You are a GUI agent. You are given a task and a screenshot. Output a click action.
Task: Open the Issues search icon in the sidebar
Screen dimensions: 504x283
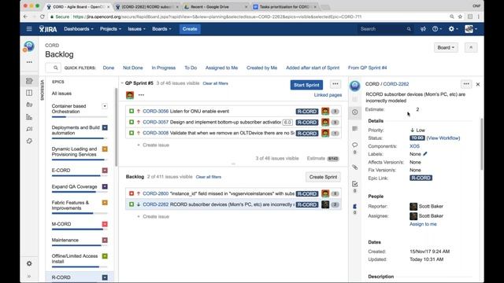point(29,129)
